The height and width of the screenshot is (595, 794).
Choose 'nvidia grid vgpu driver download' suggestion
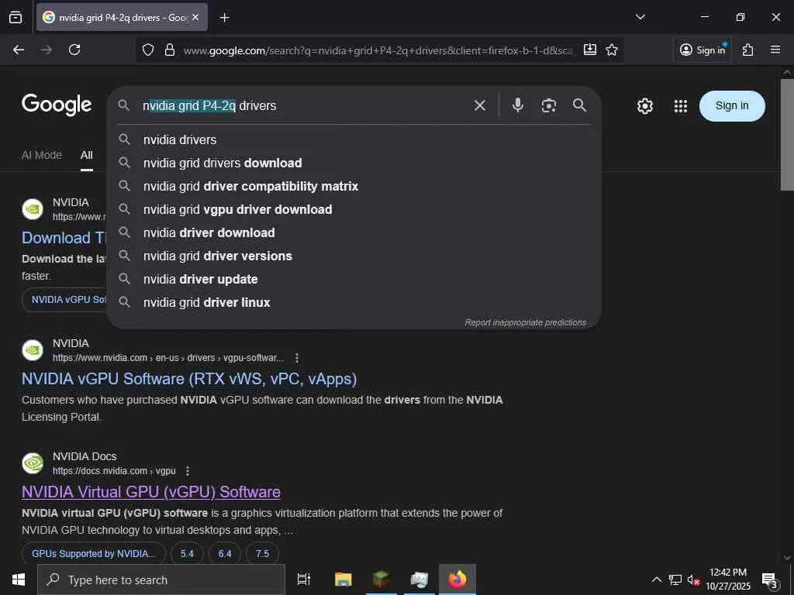354,209
